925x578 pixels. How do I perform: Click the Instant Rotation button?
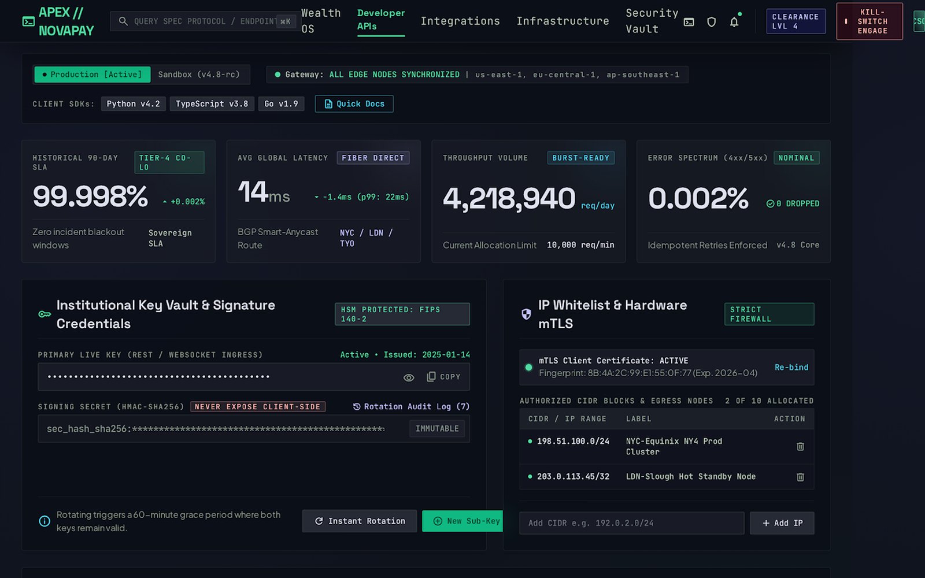359,521
